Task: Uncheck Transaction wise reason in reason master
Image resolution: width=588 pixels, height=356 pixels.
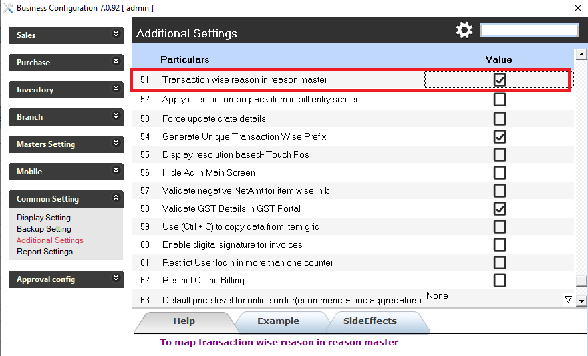Action: click(x=500, y=80)
